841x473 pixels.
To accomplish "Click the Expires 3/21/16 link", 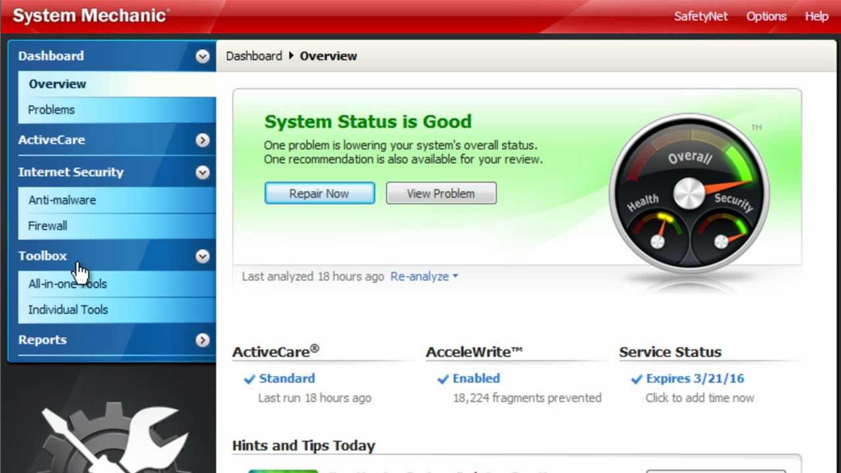I will click(695, 378).
